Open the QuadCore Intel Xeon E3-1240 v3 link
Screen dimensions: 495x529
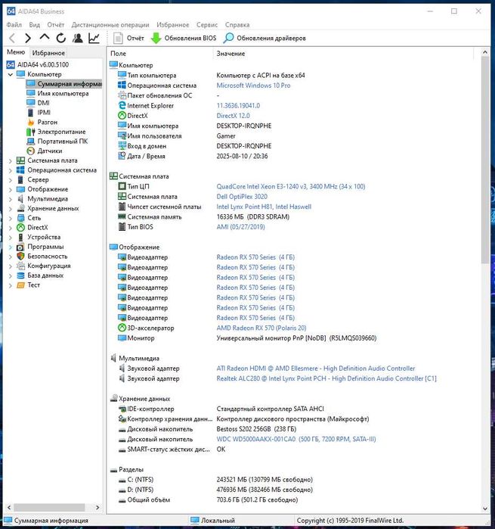(291, 186)
